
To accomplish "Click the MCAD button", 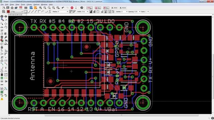I will [x=123, y=8].
